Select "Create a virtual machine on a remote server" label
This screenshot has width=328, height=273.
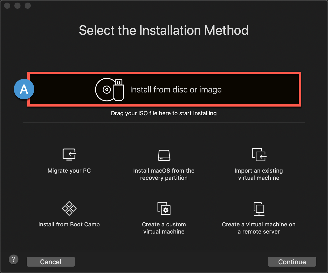pos(259,228)
